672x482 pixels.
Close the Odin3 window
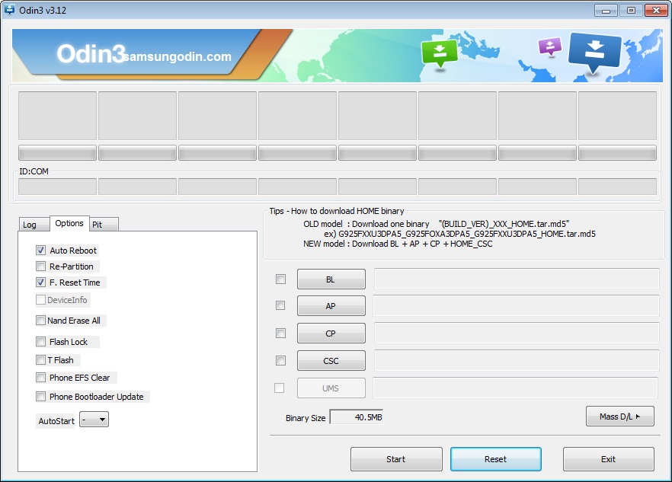pyautogui.click(x=656, y=11)
